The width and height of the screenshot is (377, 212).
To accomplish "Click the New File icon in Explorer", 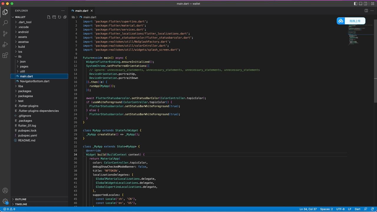I will tap(49, 17).
